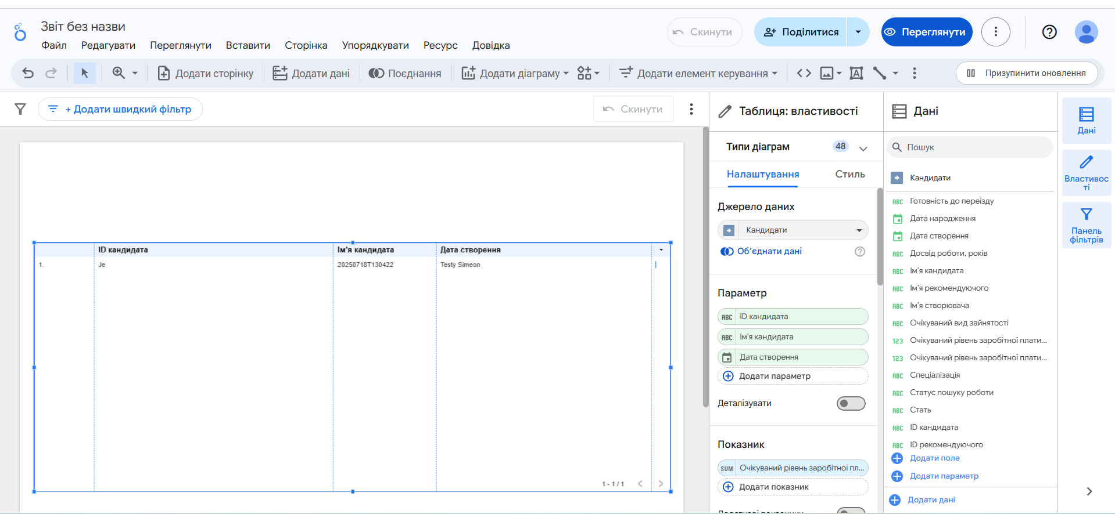Click the Переглянути blue button
1115x514 pixels.
[927, 32]
